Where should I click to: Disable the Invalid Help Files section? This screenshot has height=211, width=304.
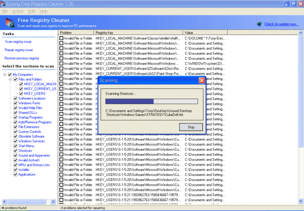tap(15, 108)
